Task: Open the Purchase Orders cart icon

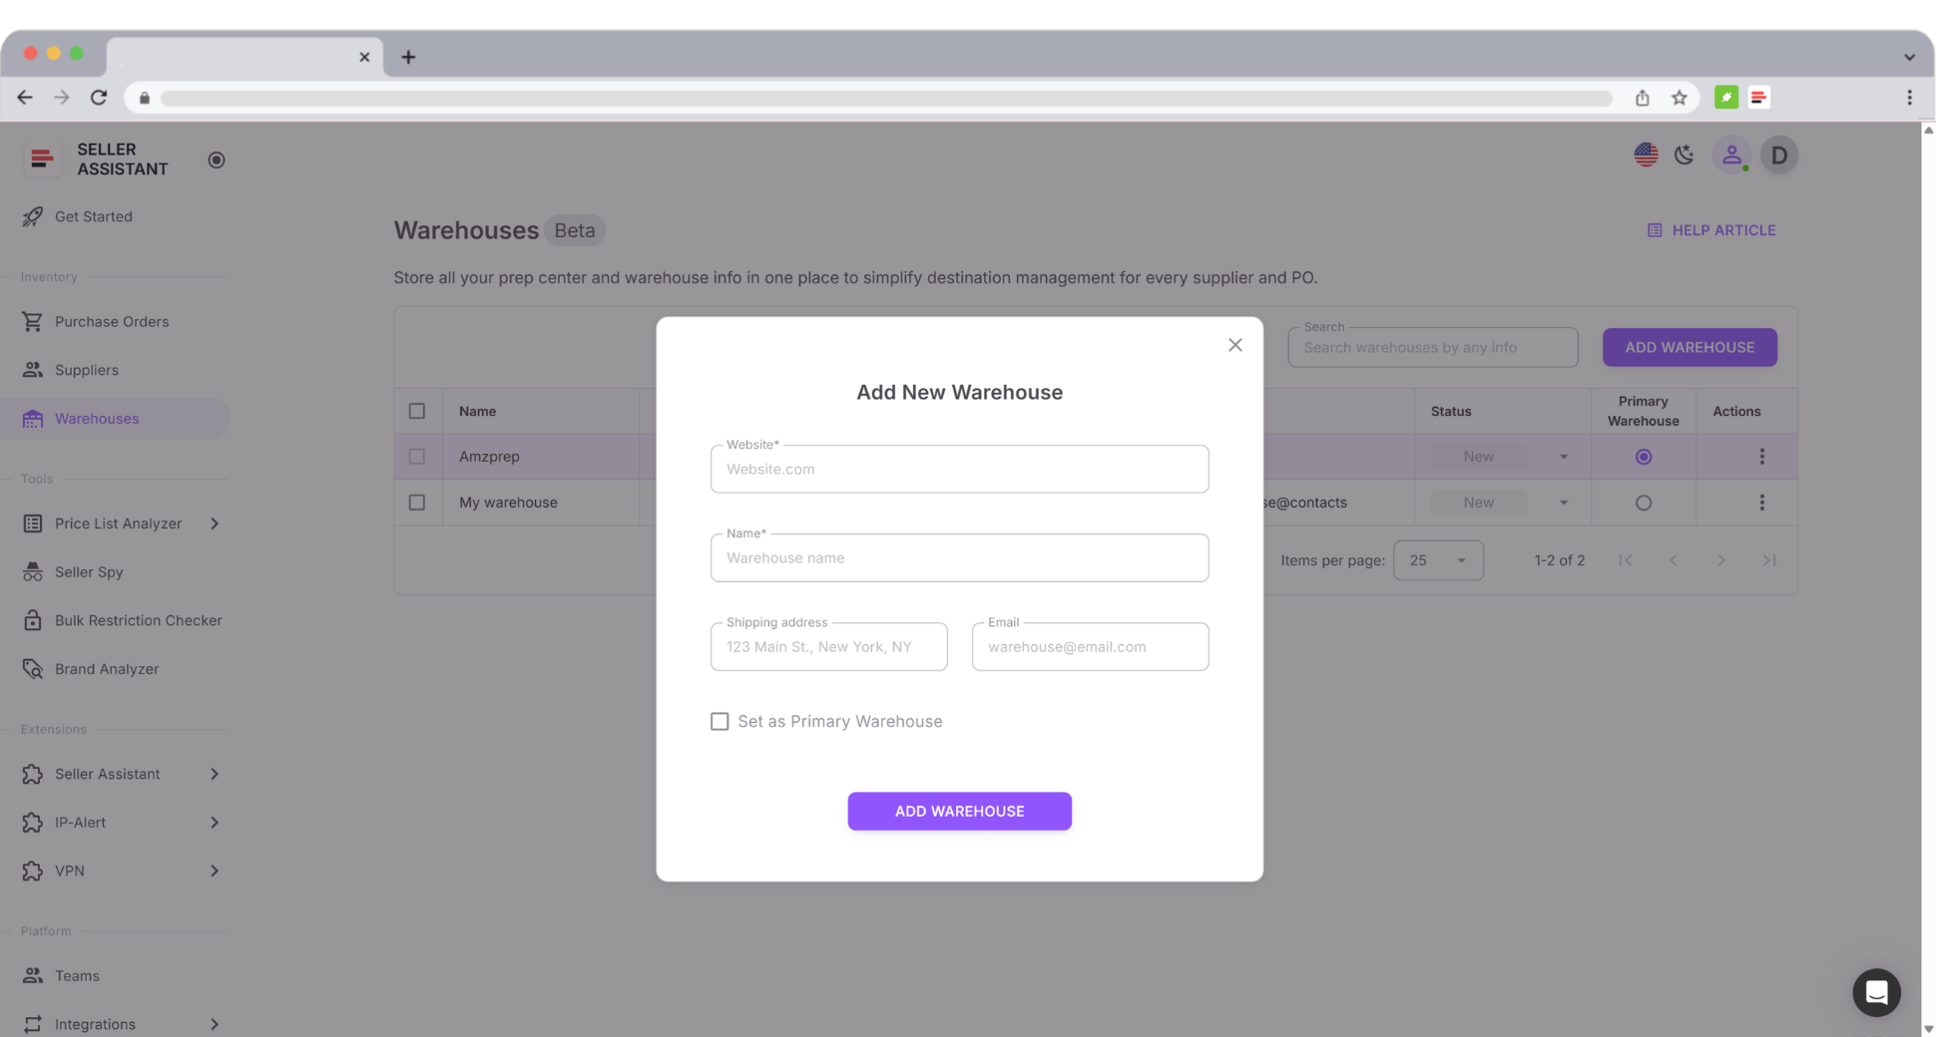Action: tap(33, 321)
